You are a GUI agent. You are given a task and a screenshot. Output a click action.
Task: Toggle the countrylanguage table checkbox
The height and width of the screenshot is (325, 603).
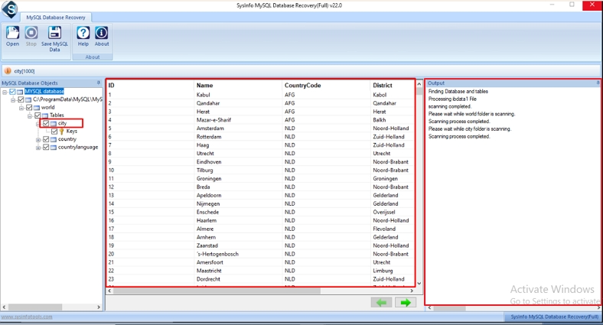click(x=46, y=147)
